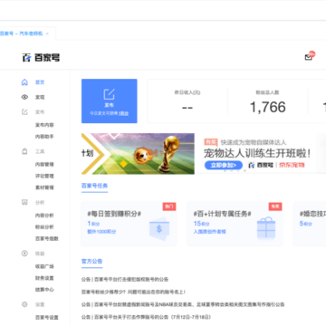This screenshot has height=326, width=326.
Task: Click the 发布 pencil icon in sidebar
Action: click(24, 112)
